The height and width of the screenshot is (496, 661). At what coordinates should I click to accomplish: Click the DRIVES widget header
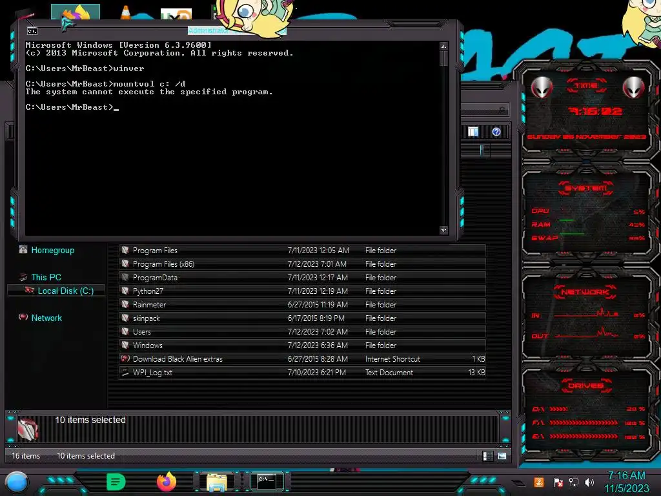(586, 386)
